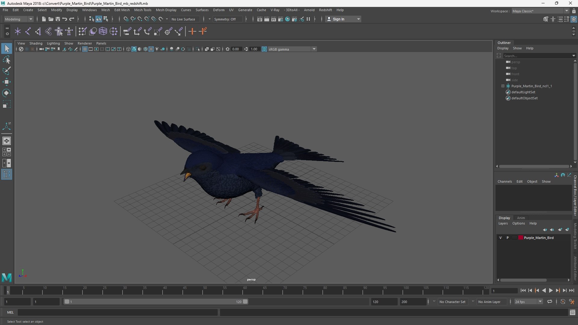Choose the Scale tool in toolbox
578x325 pixels.
[7, 104]
